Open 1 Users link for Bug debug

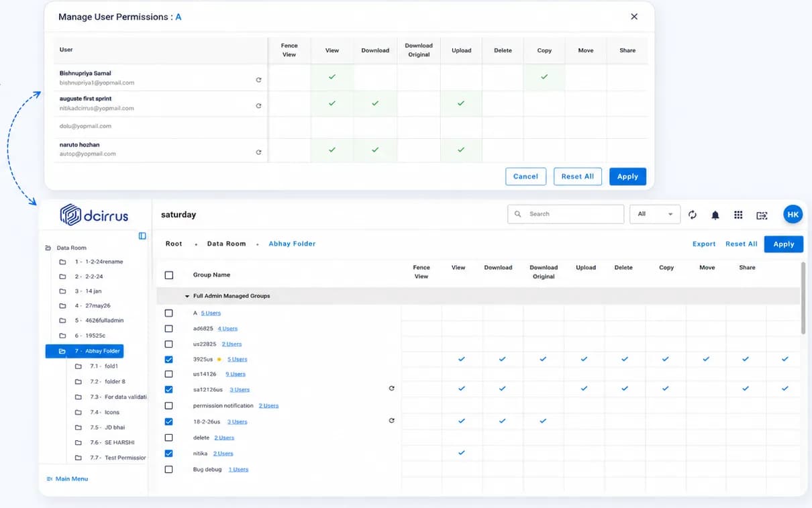[238, 470]
